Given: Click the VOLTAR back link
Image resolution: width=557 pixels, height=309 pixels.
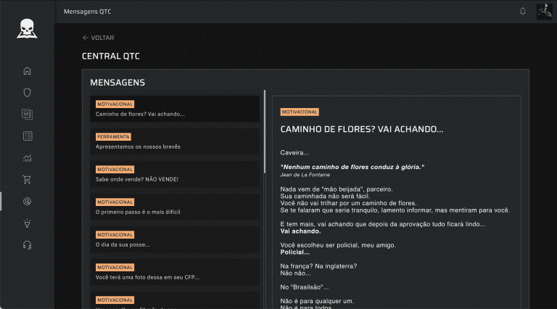Looking at the screenshot, I should 98,38.
